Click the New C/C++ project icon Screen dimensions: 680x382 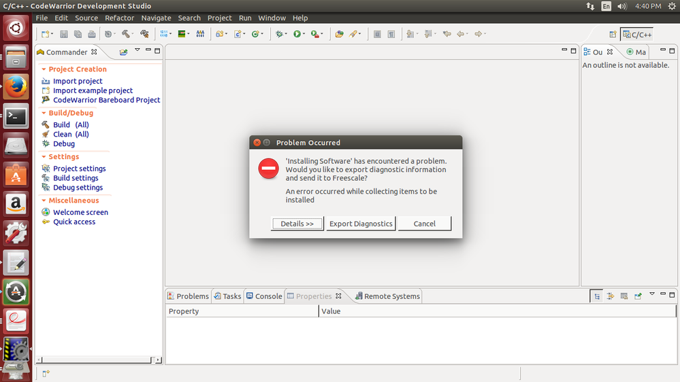tap(219, 34)
